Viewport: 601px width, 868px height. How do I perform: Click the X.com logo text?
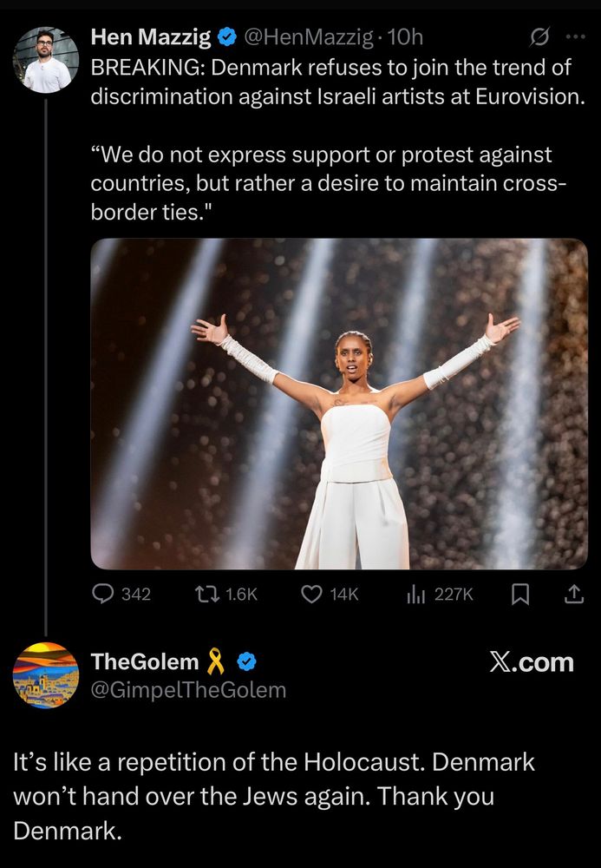point(532,662)
